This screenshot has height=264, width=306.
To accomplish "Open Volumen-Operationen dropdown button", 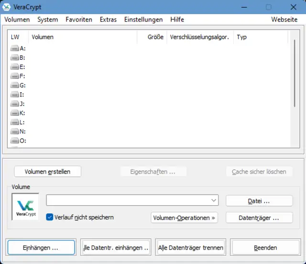I will pyautogui.click(x=184, y=218).
